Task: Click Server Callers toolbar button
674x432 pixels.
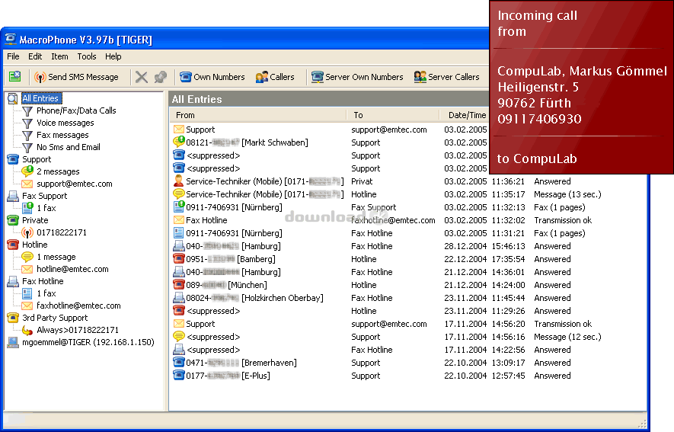Action: click(x=446, y=77)
